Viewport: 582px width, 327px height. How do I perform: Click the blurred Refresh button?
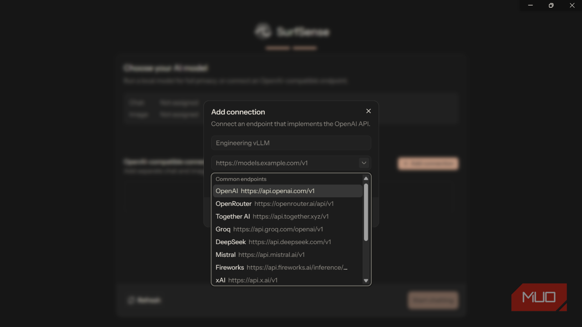point(144,301)
